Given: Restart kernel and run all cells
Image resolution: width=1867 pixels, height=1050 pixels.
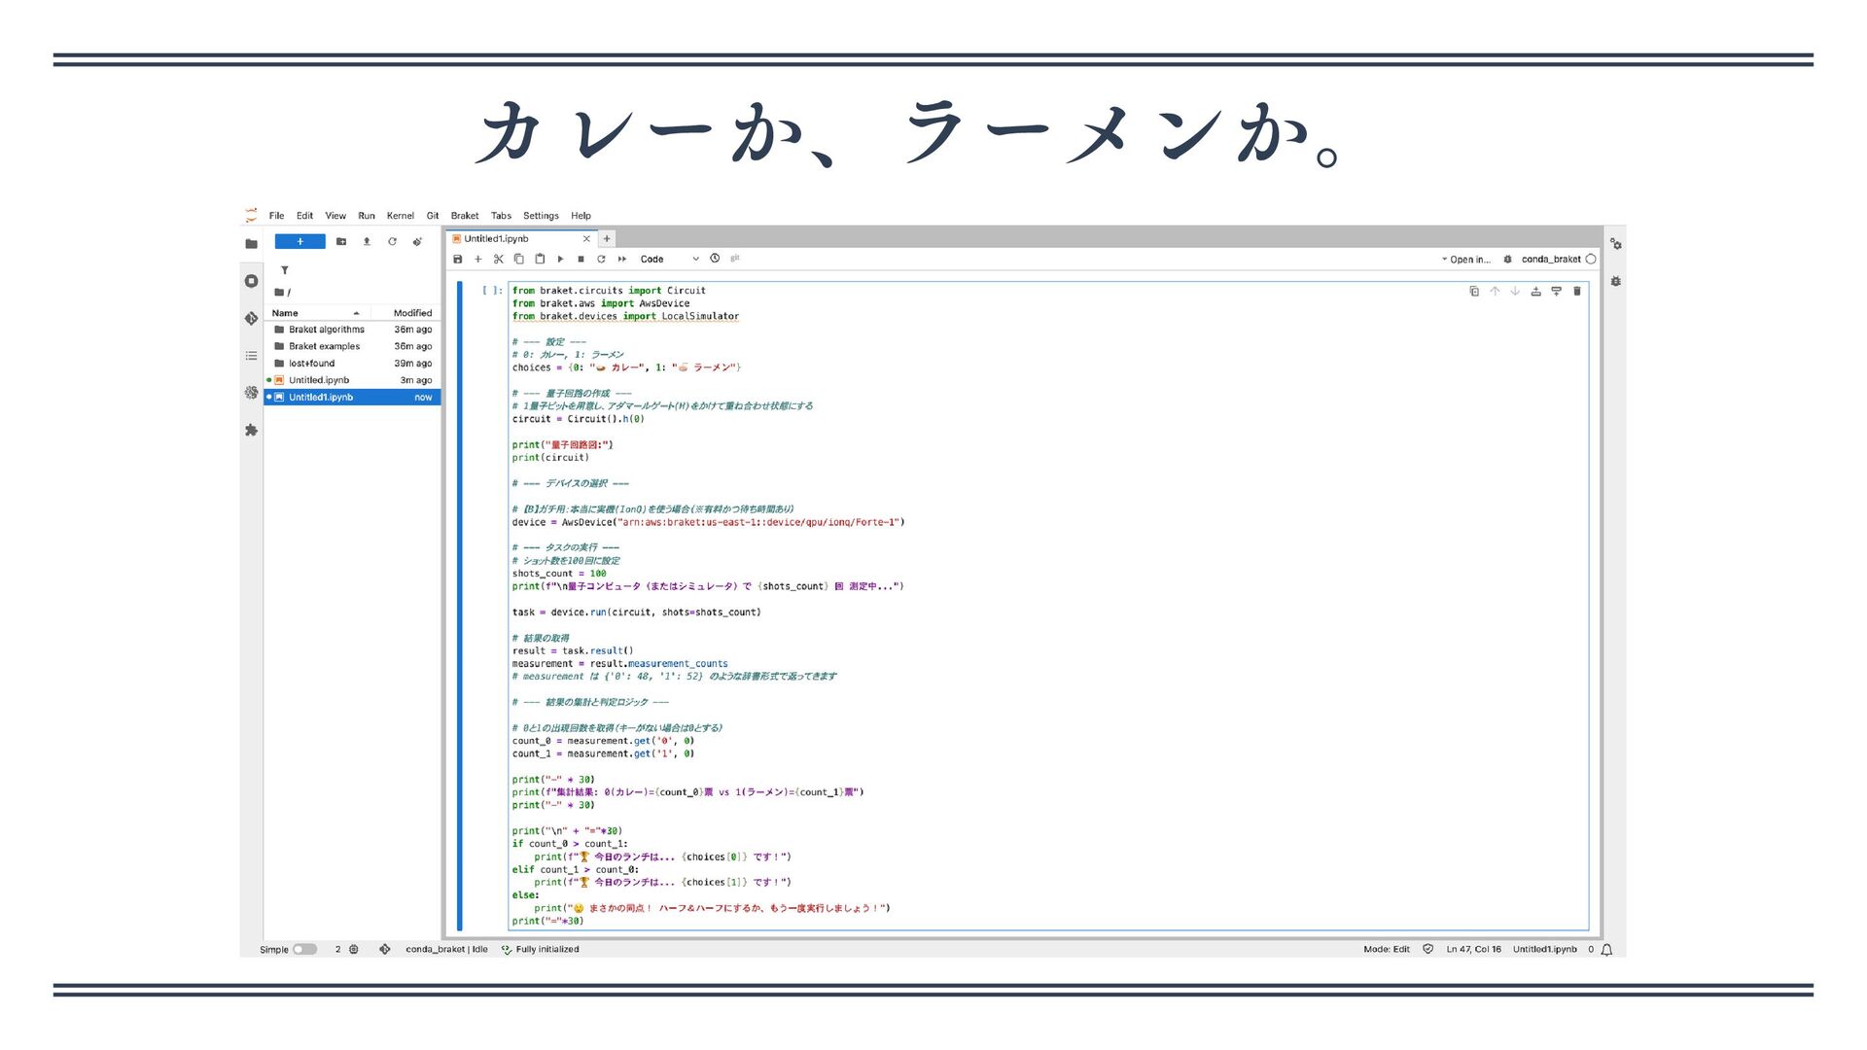Looking at the screenshot, I should 622,260.
